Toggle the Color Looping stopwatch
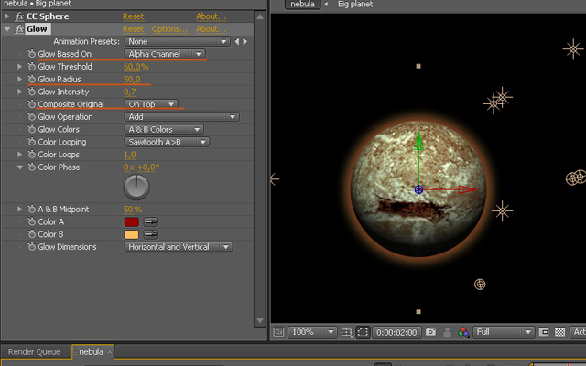Viewport: 586px width, 366px height. point(32,142)
